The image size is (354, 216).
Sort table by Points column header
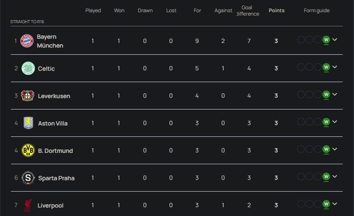(276, 11)
